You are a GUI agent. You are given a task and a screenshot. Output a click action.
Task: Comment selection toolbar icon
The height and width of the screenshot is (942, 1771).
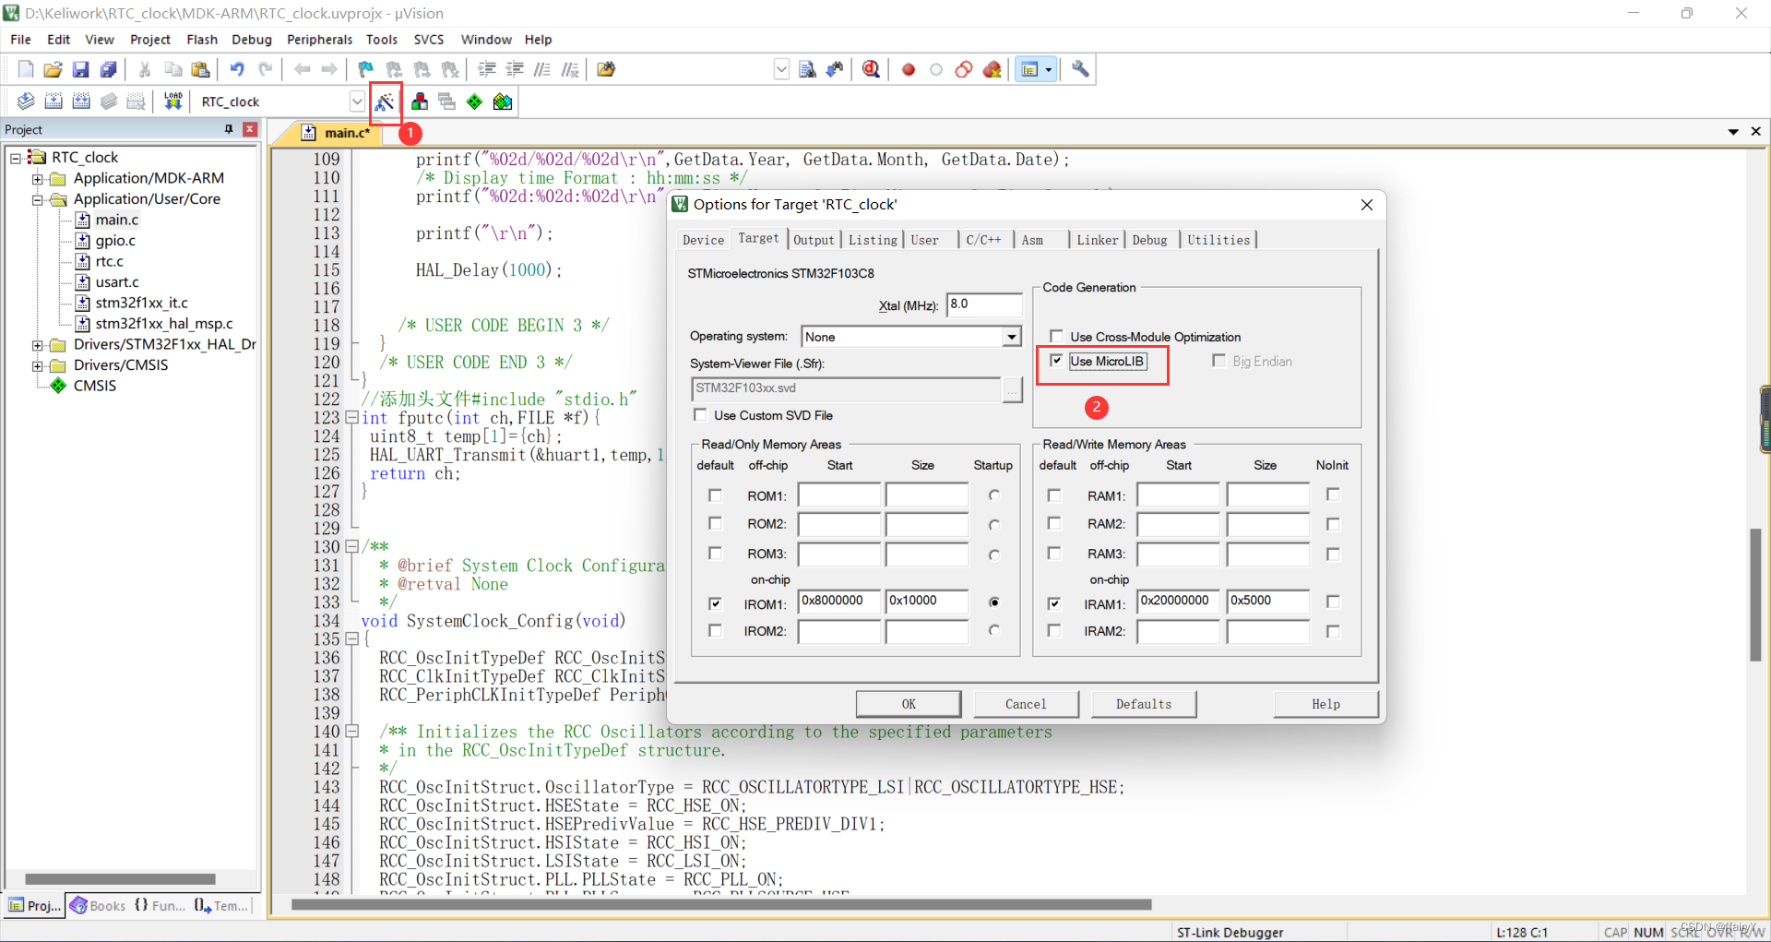(542, 69)
